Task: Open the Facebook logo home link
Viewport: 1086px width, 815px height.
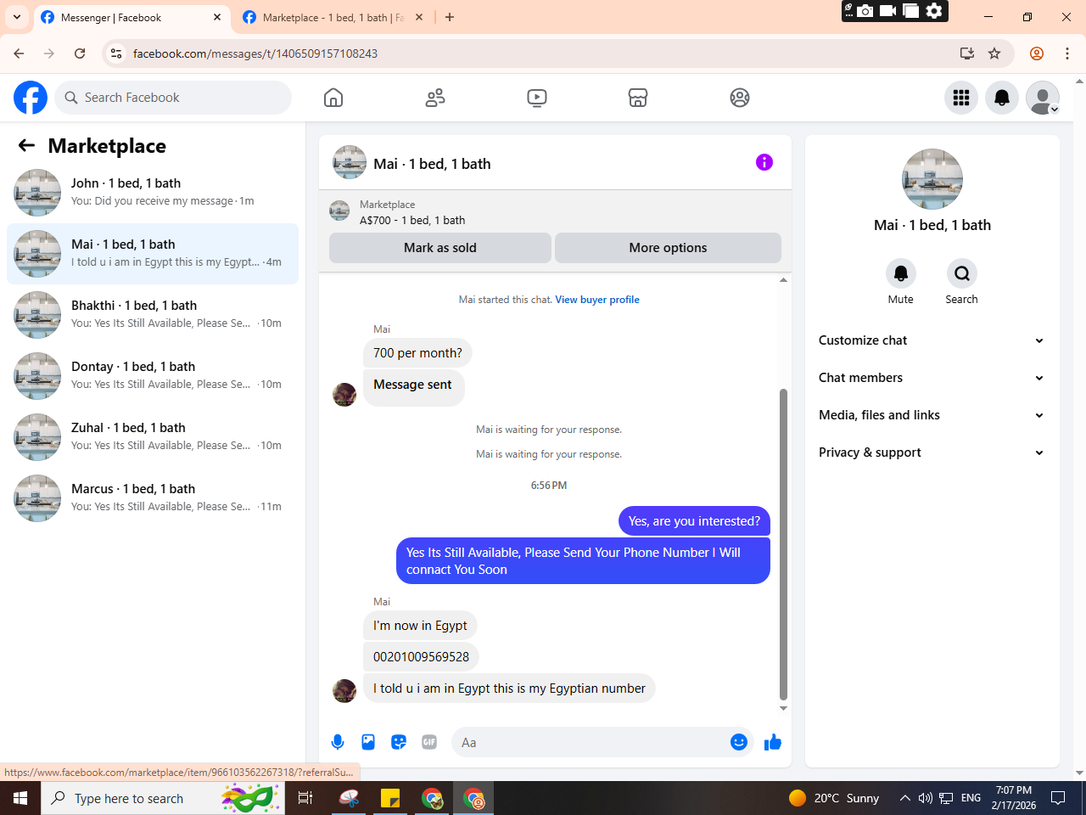Action: [x=31, y=98]
